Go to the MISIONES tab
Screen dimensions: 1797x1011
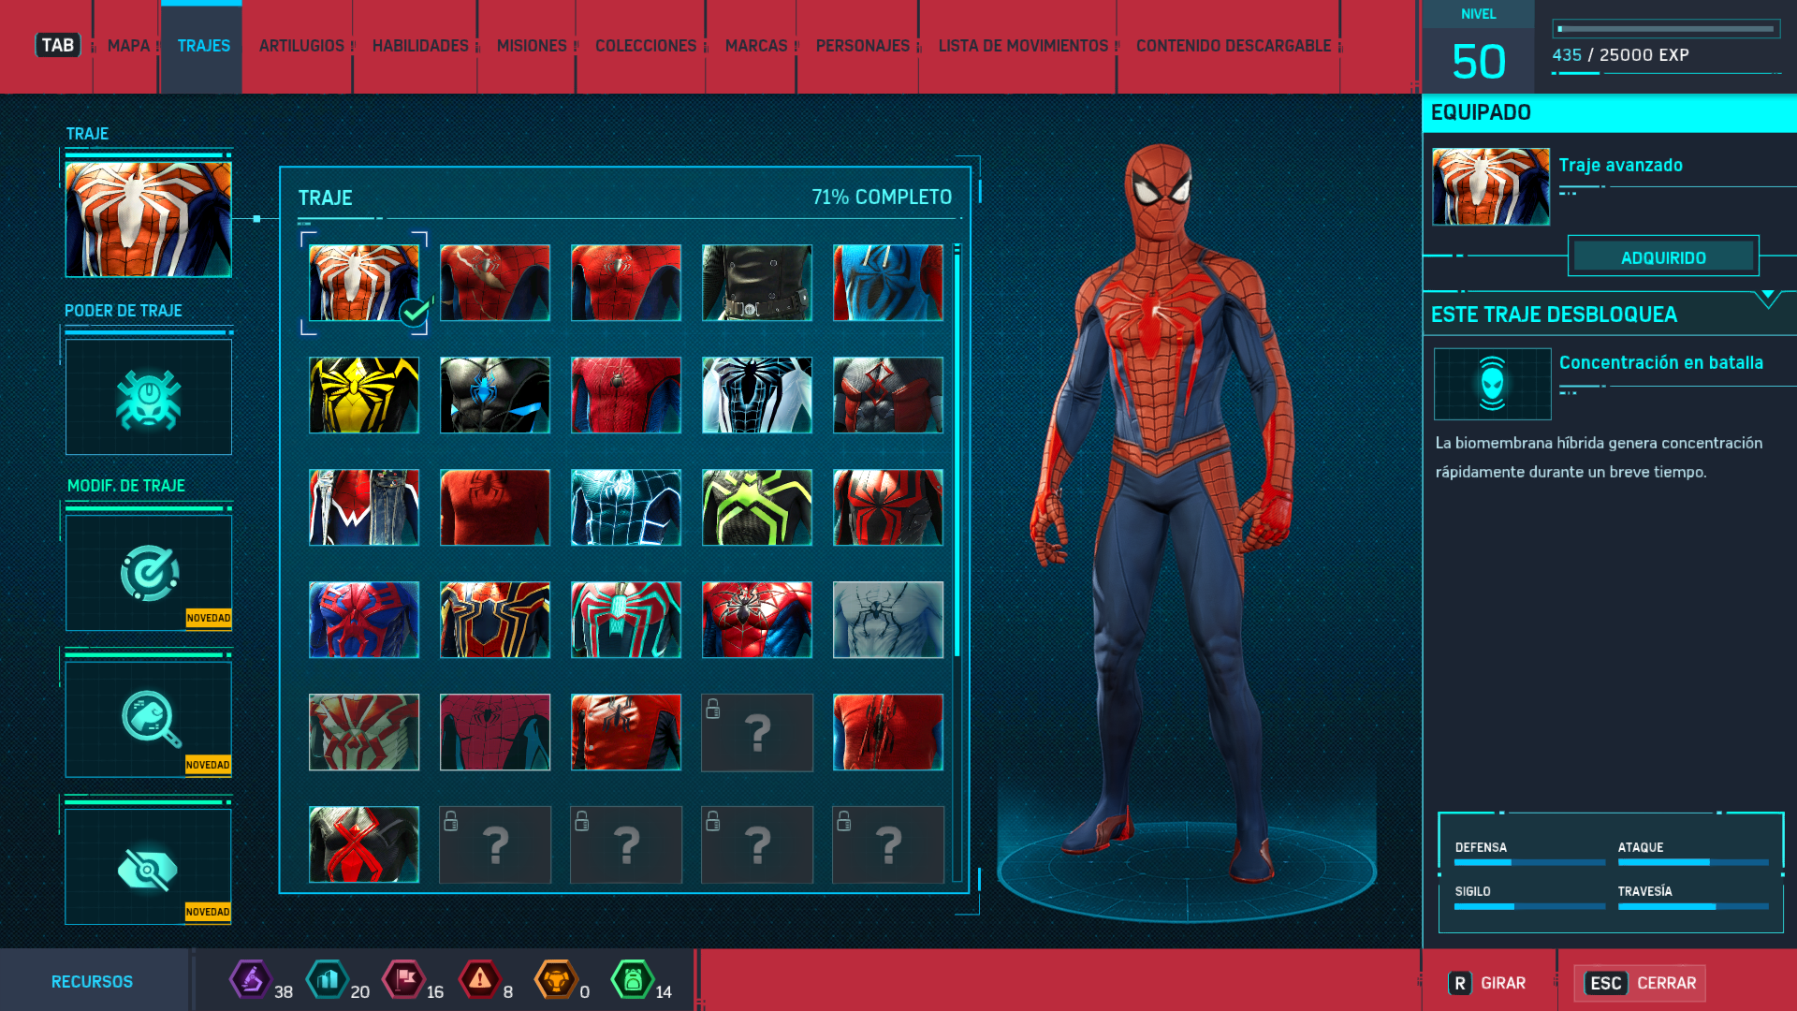(x=532, y=46)
